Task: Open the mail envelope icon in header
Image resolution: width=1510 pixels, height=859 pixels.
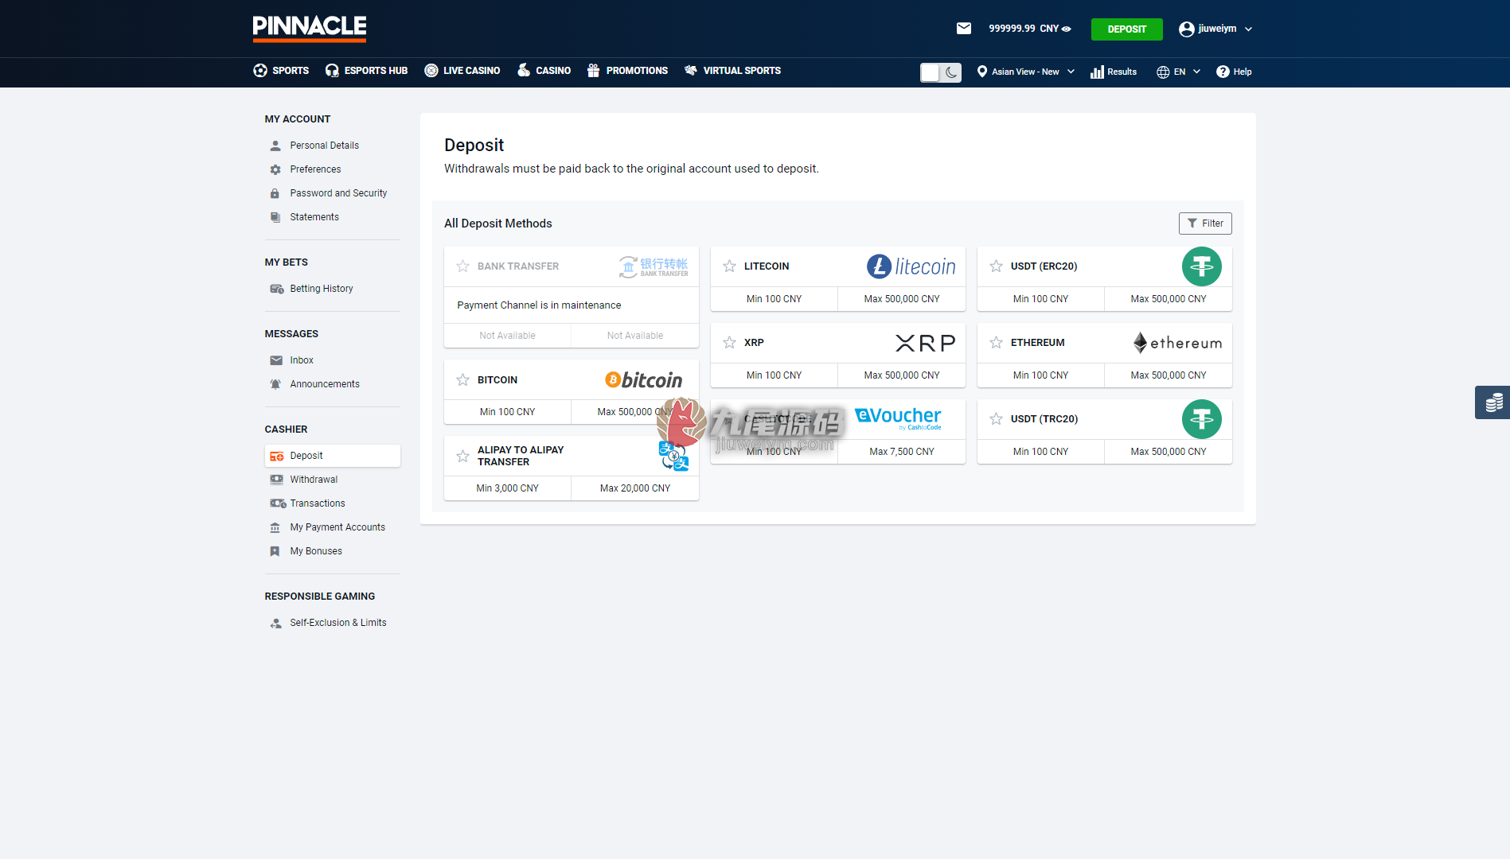Action: [963, 29]
